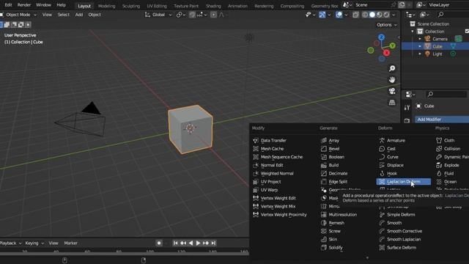Screen dimensions: 469x264
Task: Click the Z axis on navigation gizmo
Action: click(x=381, y=37)
